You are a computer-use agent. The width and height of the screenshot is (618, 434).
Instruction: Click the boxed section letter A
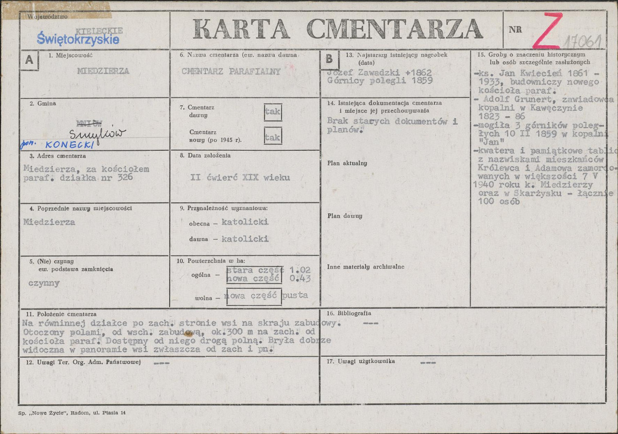coord(29,60)
